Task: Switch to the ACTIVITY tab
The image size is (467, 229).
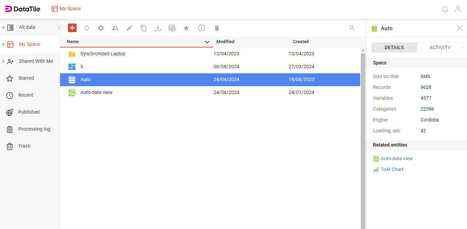Action: (440, 47)
